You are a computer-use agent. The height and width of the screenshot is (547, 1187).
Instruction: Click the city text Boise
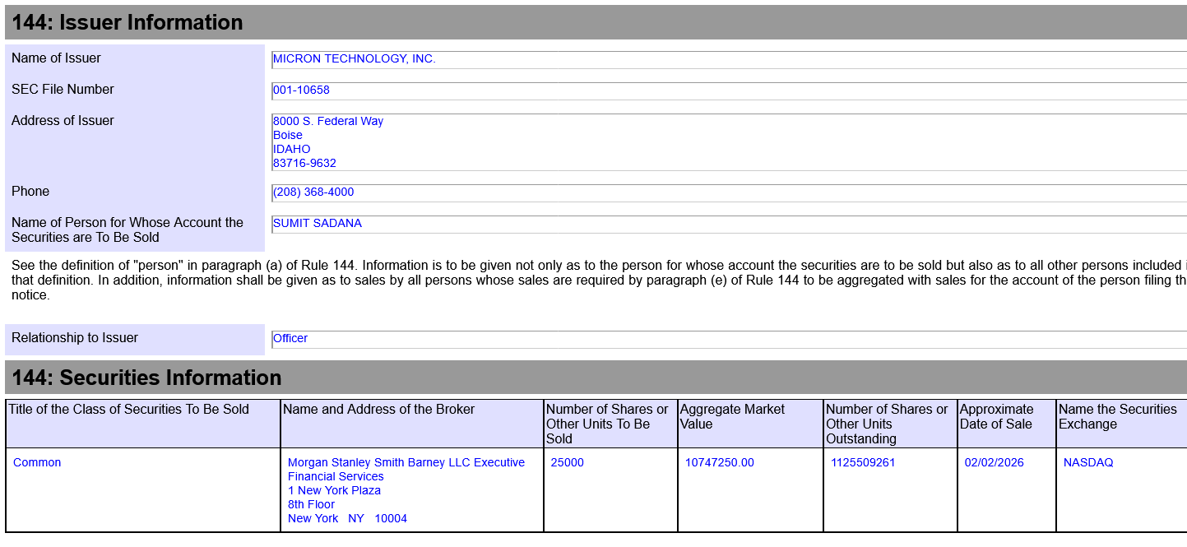tap(288, 135)
